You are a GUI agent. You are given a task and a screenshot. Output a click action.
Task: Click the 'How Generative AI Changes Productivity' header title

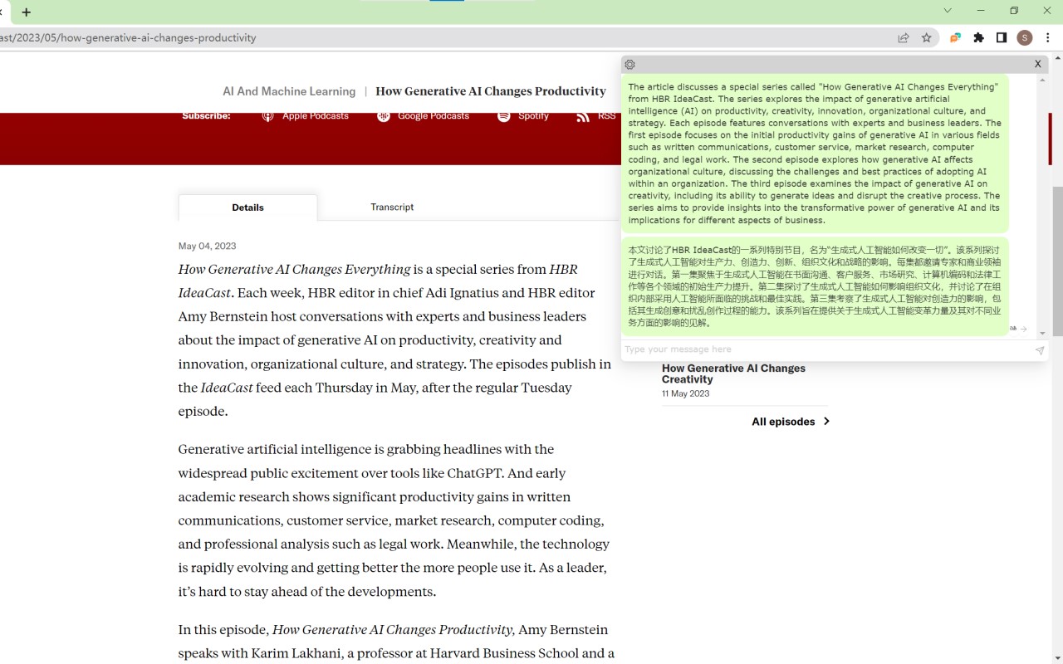coord(491,91)
